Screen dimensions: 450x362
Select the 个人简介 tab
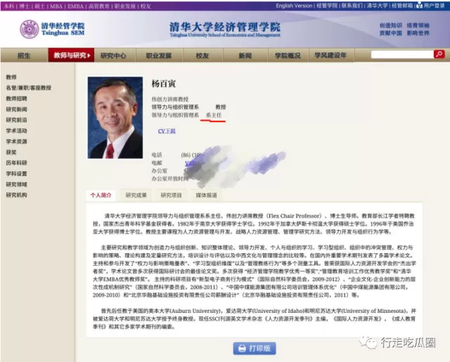tap(101, 195)
